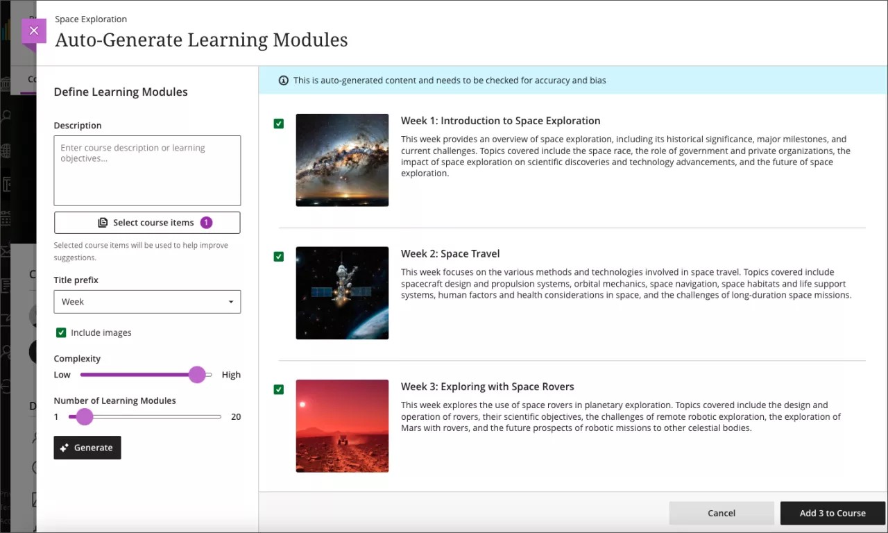This screenshot has width=888, height=533.
Task: Click the Complexity slider handle
Action: click(197, 375)
